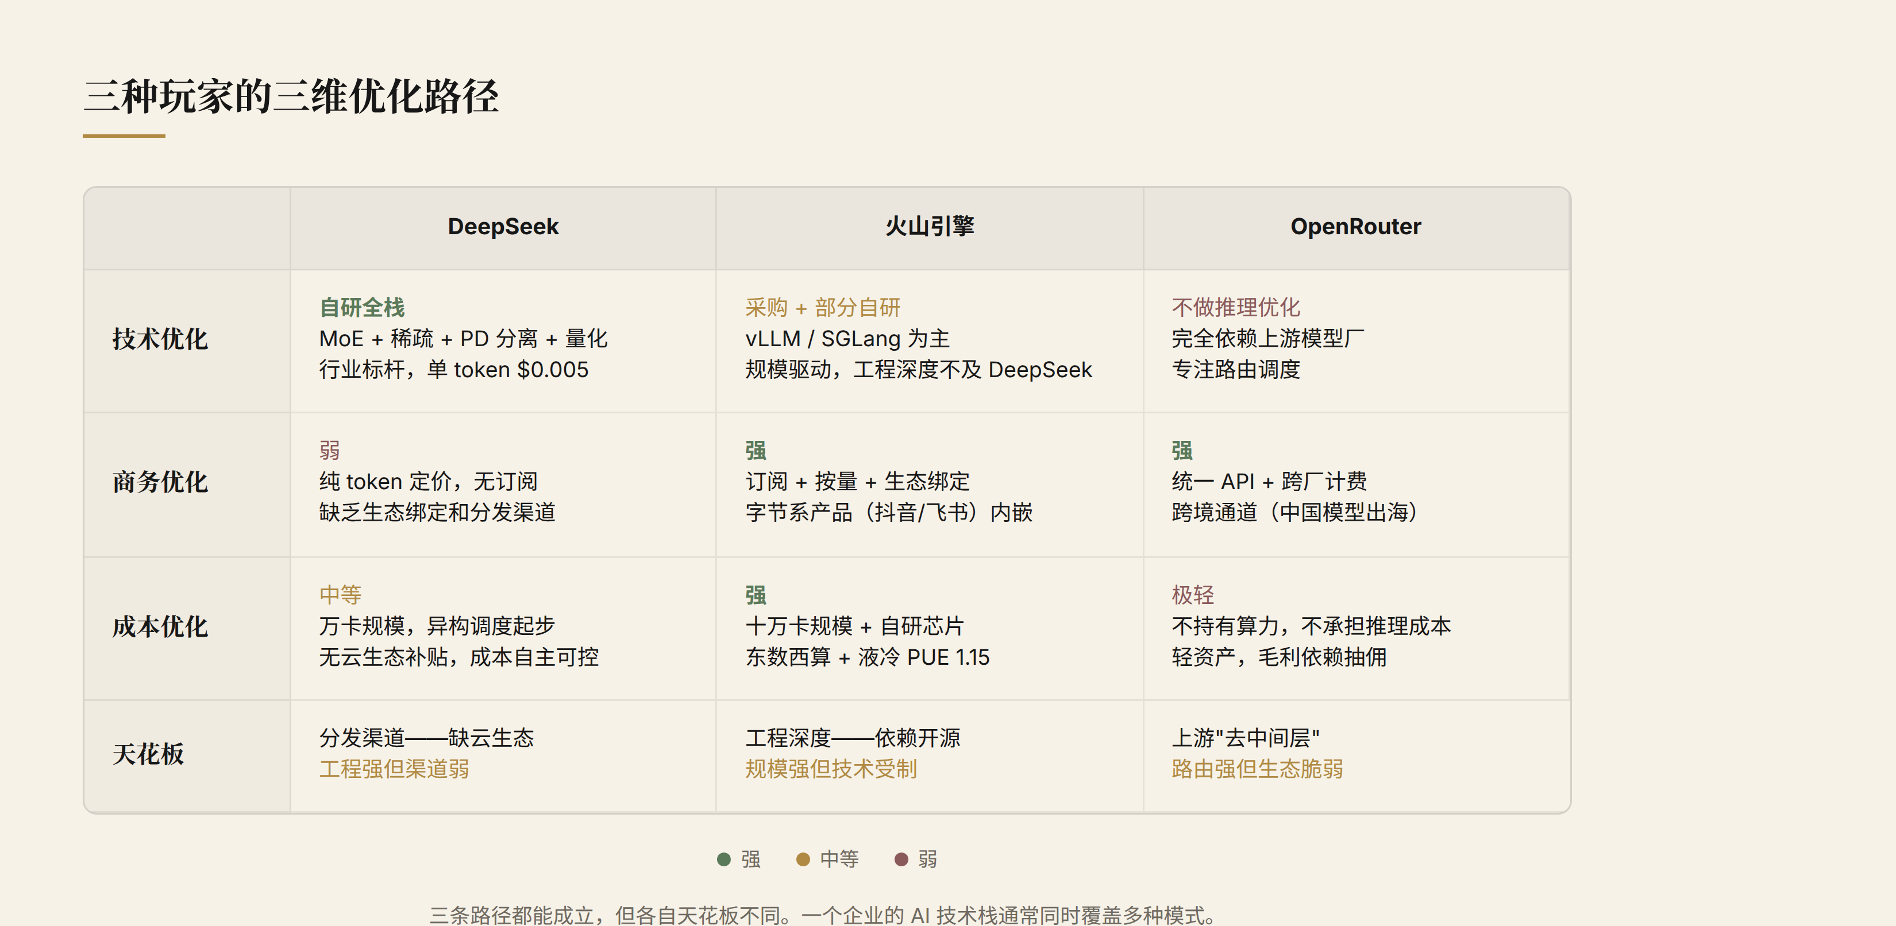Click text 无云生态补贴，成本自主可控
The height and width of the screenshot is (926, 1896).
click(458, 657)
